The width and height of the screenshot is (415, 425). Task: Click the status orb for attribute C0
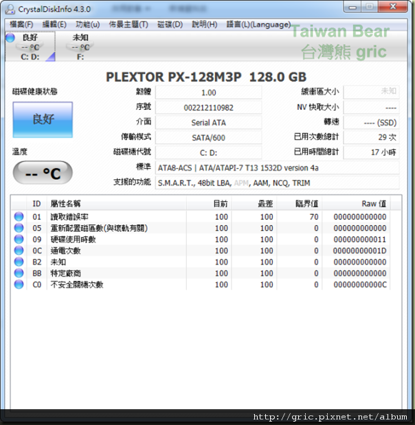pyautogui.click(x=19, y=284)
